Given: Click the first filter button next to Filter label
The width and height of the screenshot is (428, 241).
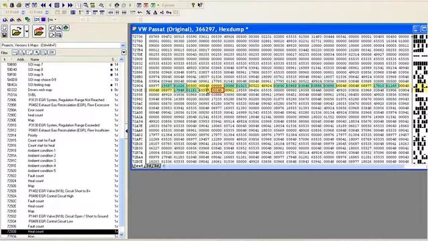Looking at the screenshot, I should pyautogui.click(x=15, y=52).
